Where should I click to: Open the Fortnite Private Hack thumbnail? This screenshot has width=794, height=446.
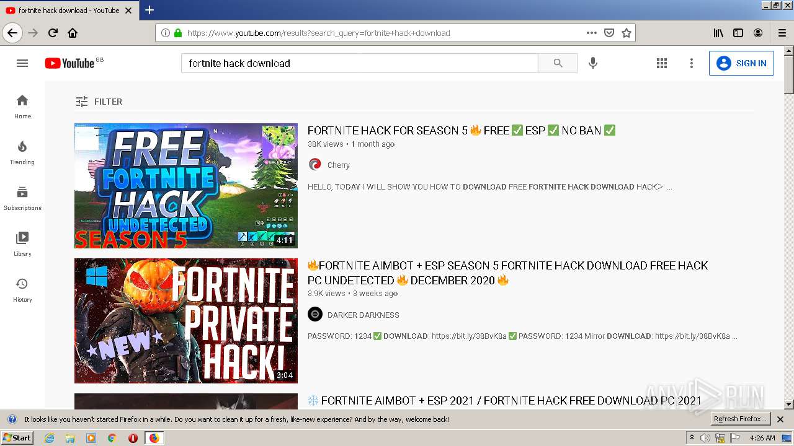pos(186,321)
